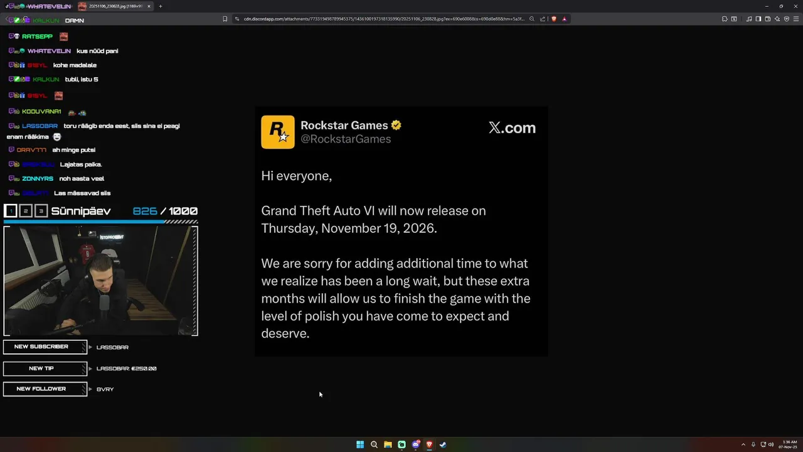Click chat message 'kus nüüd pani'
This screenshot has height=452, width=803.
click(x=97, y=51)
